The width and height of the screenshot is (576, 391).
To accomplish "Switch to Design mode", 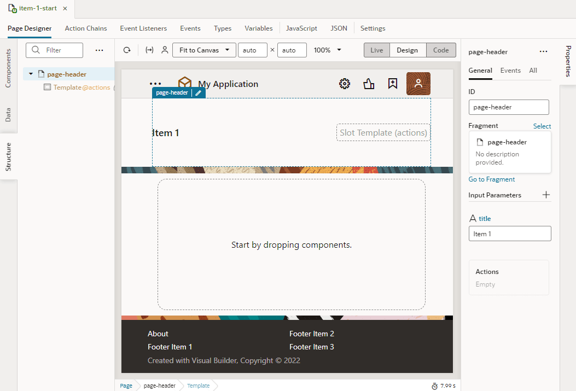I will click(408, 50).
